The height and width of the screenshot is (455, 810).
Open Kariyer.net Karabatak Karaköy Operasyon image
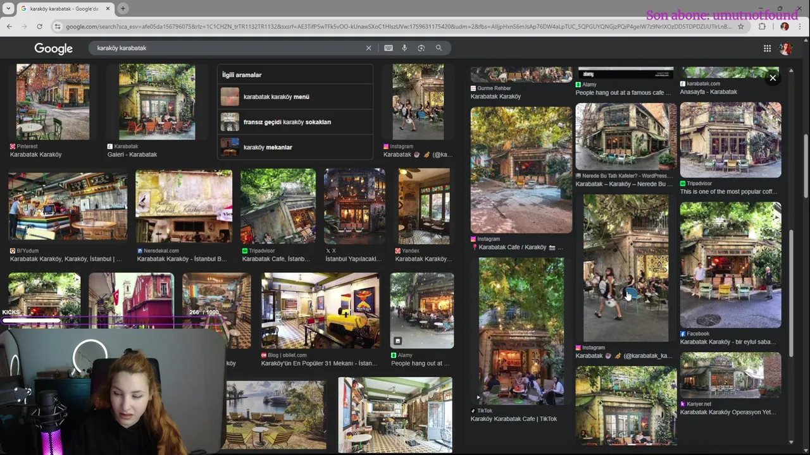[730, 375]
